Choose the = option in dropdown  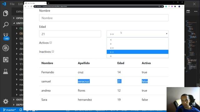137,56
